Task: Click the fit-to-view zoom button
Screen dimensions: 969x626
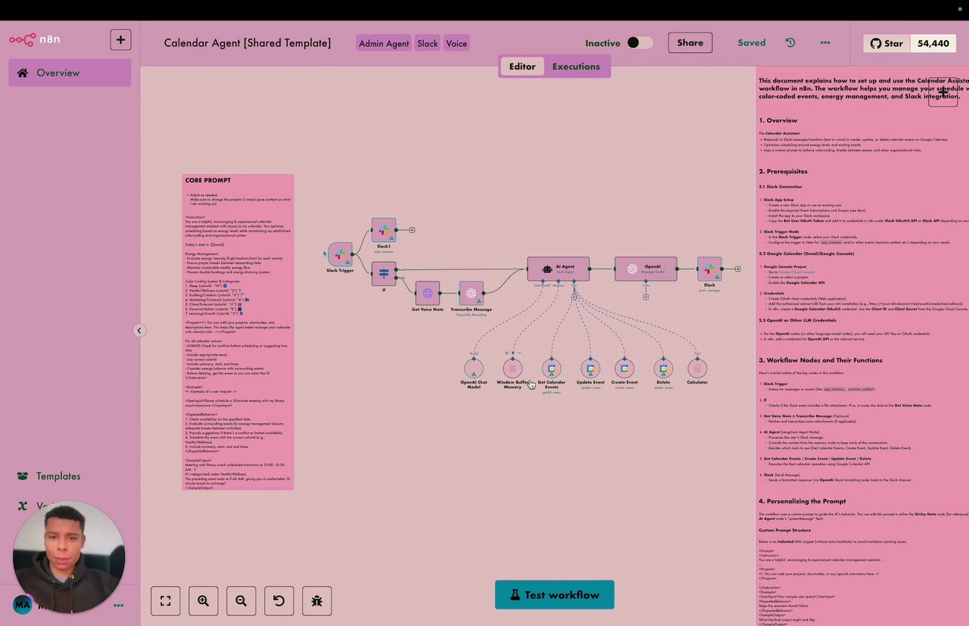Action: point(165,601)
